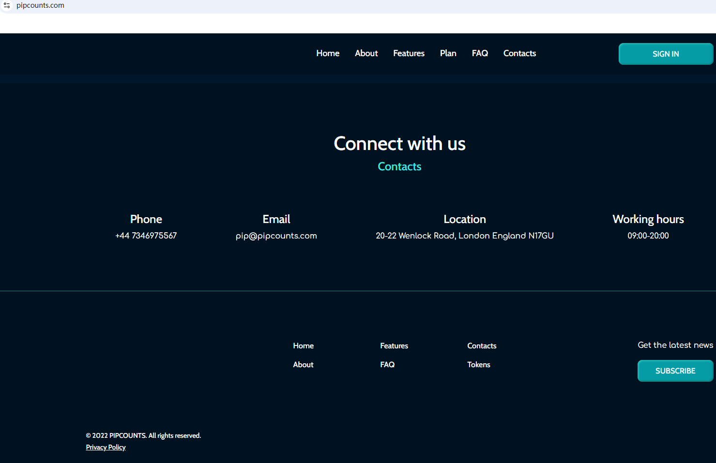Screen dimensions: 716x463
Task: Click the pipcounts.com address bar text
Action: [40, 5]
